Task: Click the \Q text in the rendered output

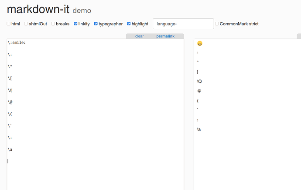Action: (x=199, y=81)
